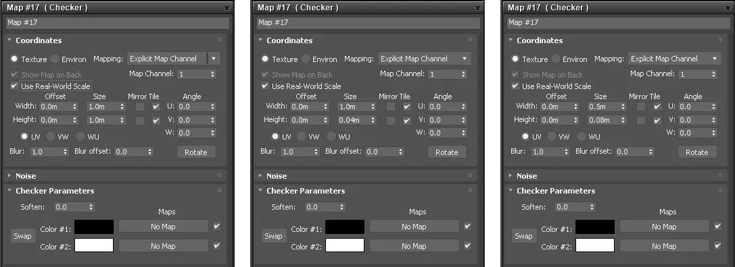Grab the Coordinates rollout grip in left panel
This screenshot has width=735, height=267.
coord(219,40)
